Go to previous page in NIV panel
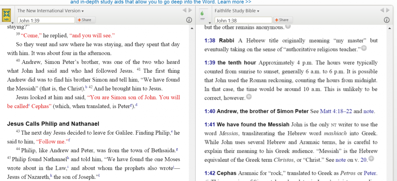The image size is (397, 181). pos(185,11)
